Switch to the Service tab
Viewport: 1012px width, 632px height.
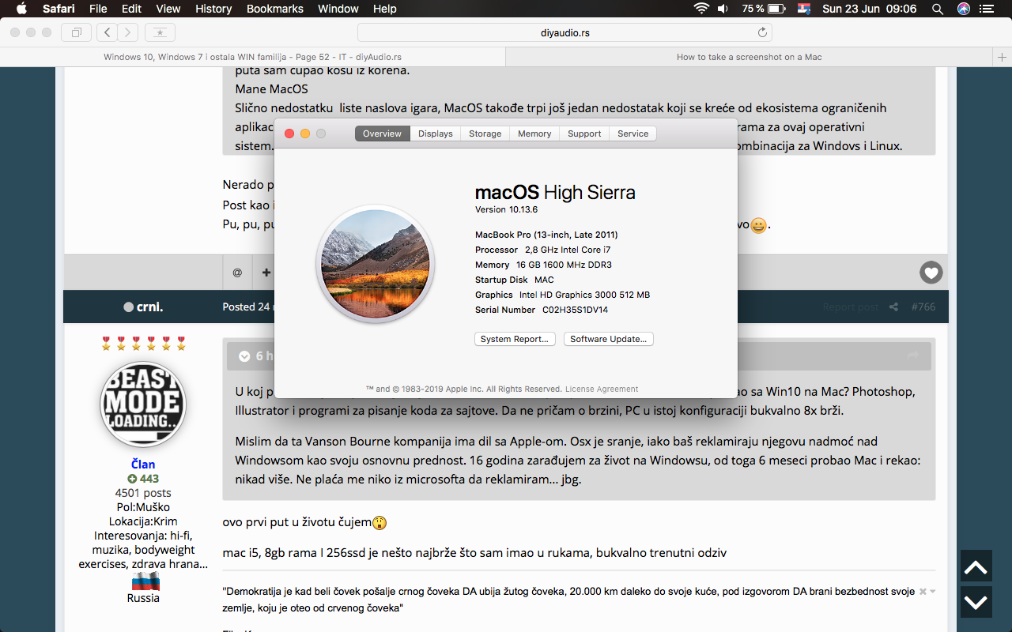pos(633,134)
